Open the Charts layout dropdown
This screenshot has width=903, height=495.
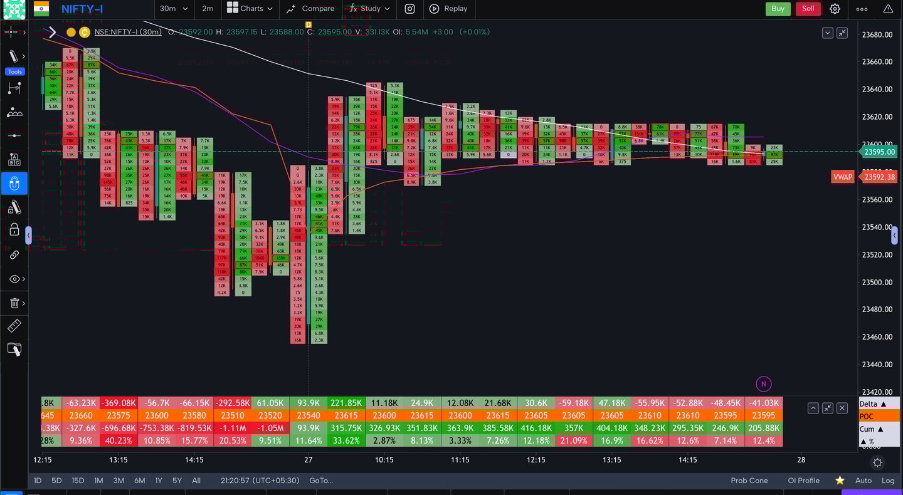[250, 9]
